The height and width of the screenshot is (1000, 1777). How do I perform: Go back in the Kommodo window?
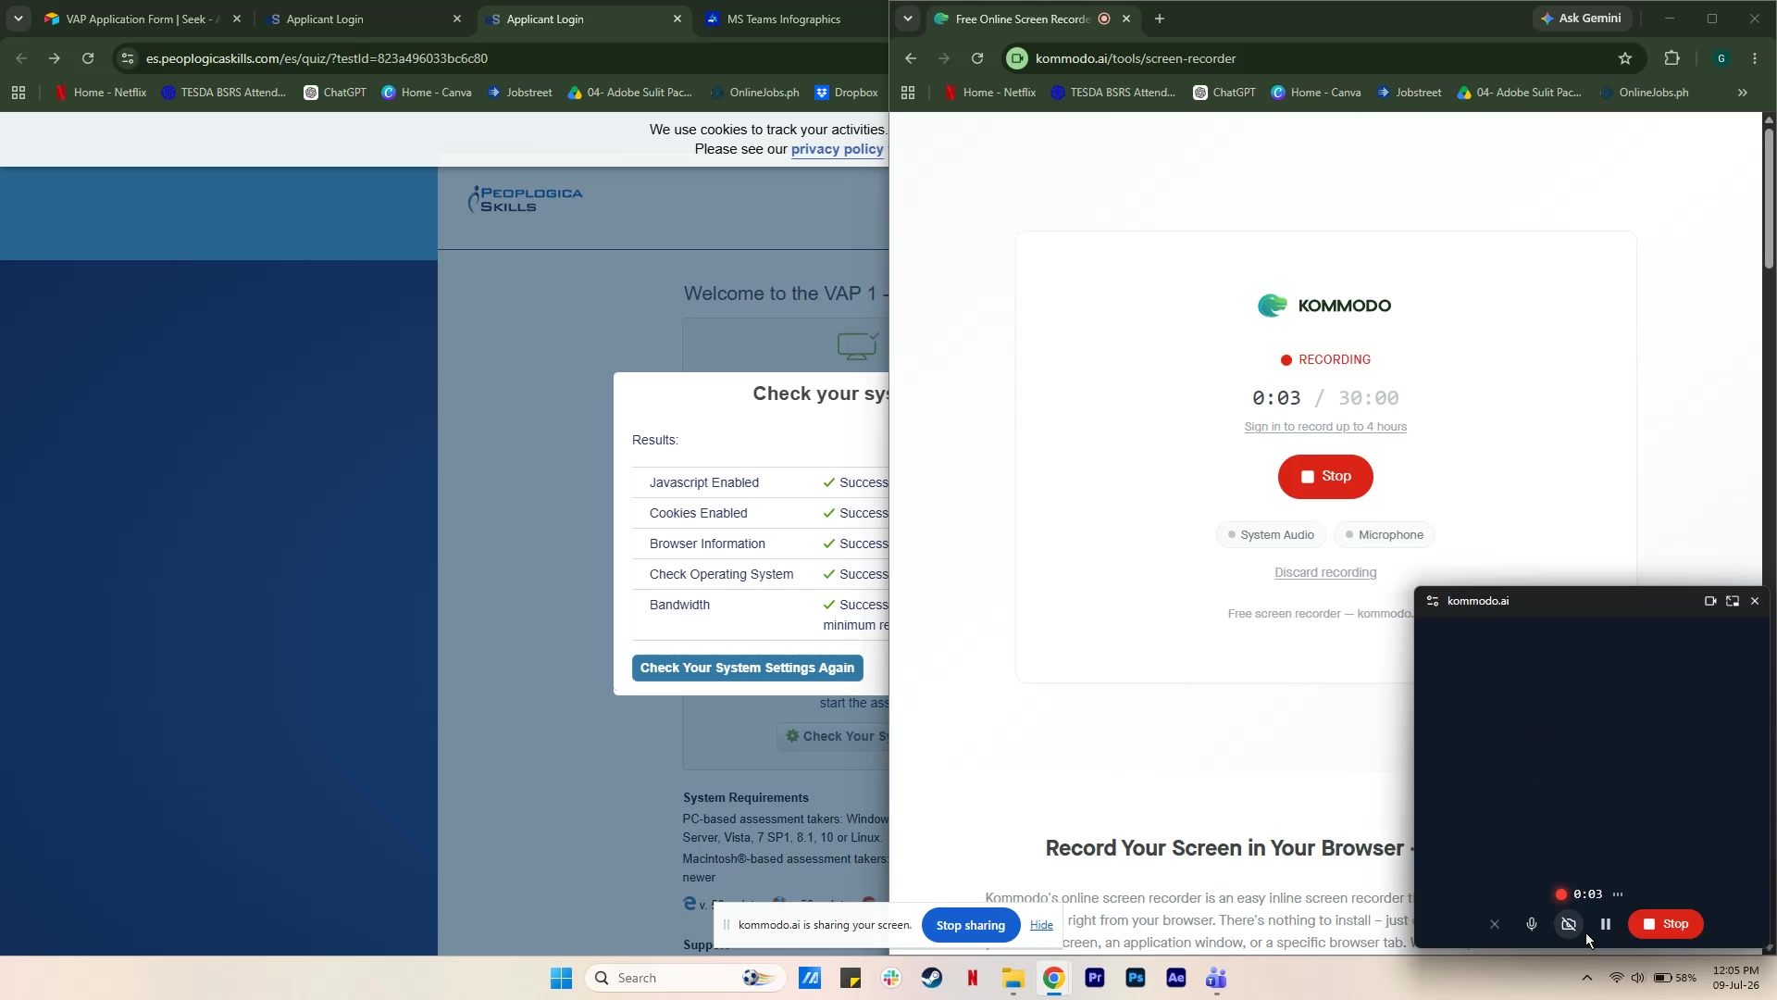click(x=911, y=58)
